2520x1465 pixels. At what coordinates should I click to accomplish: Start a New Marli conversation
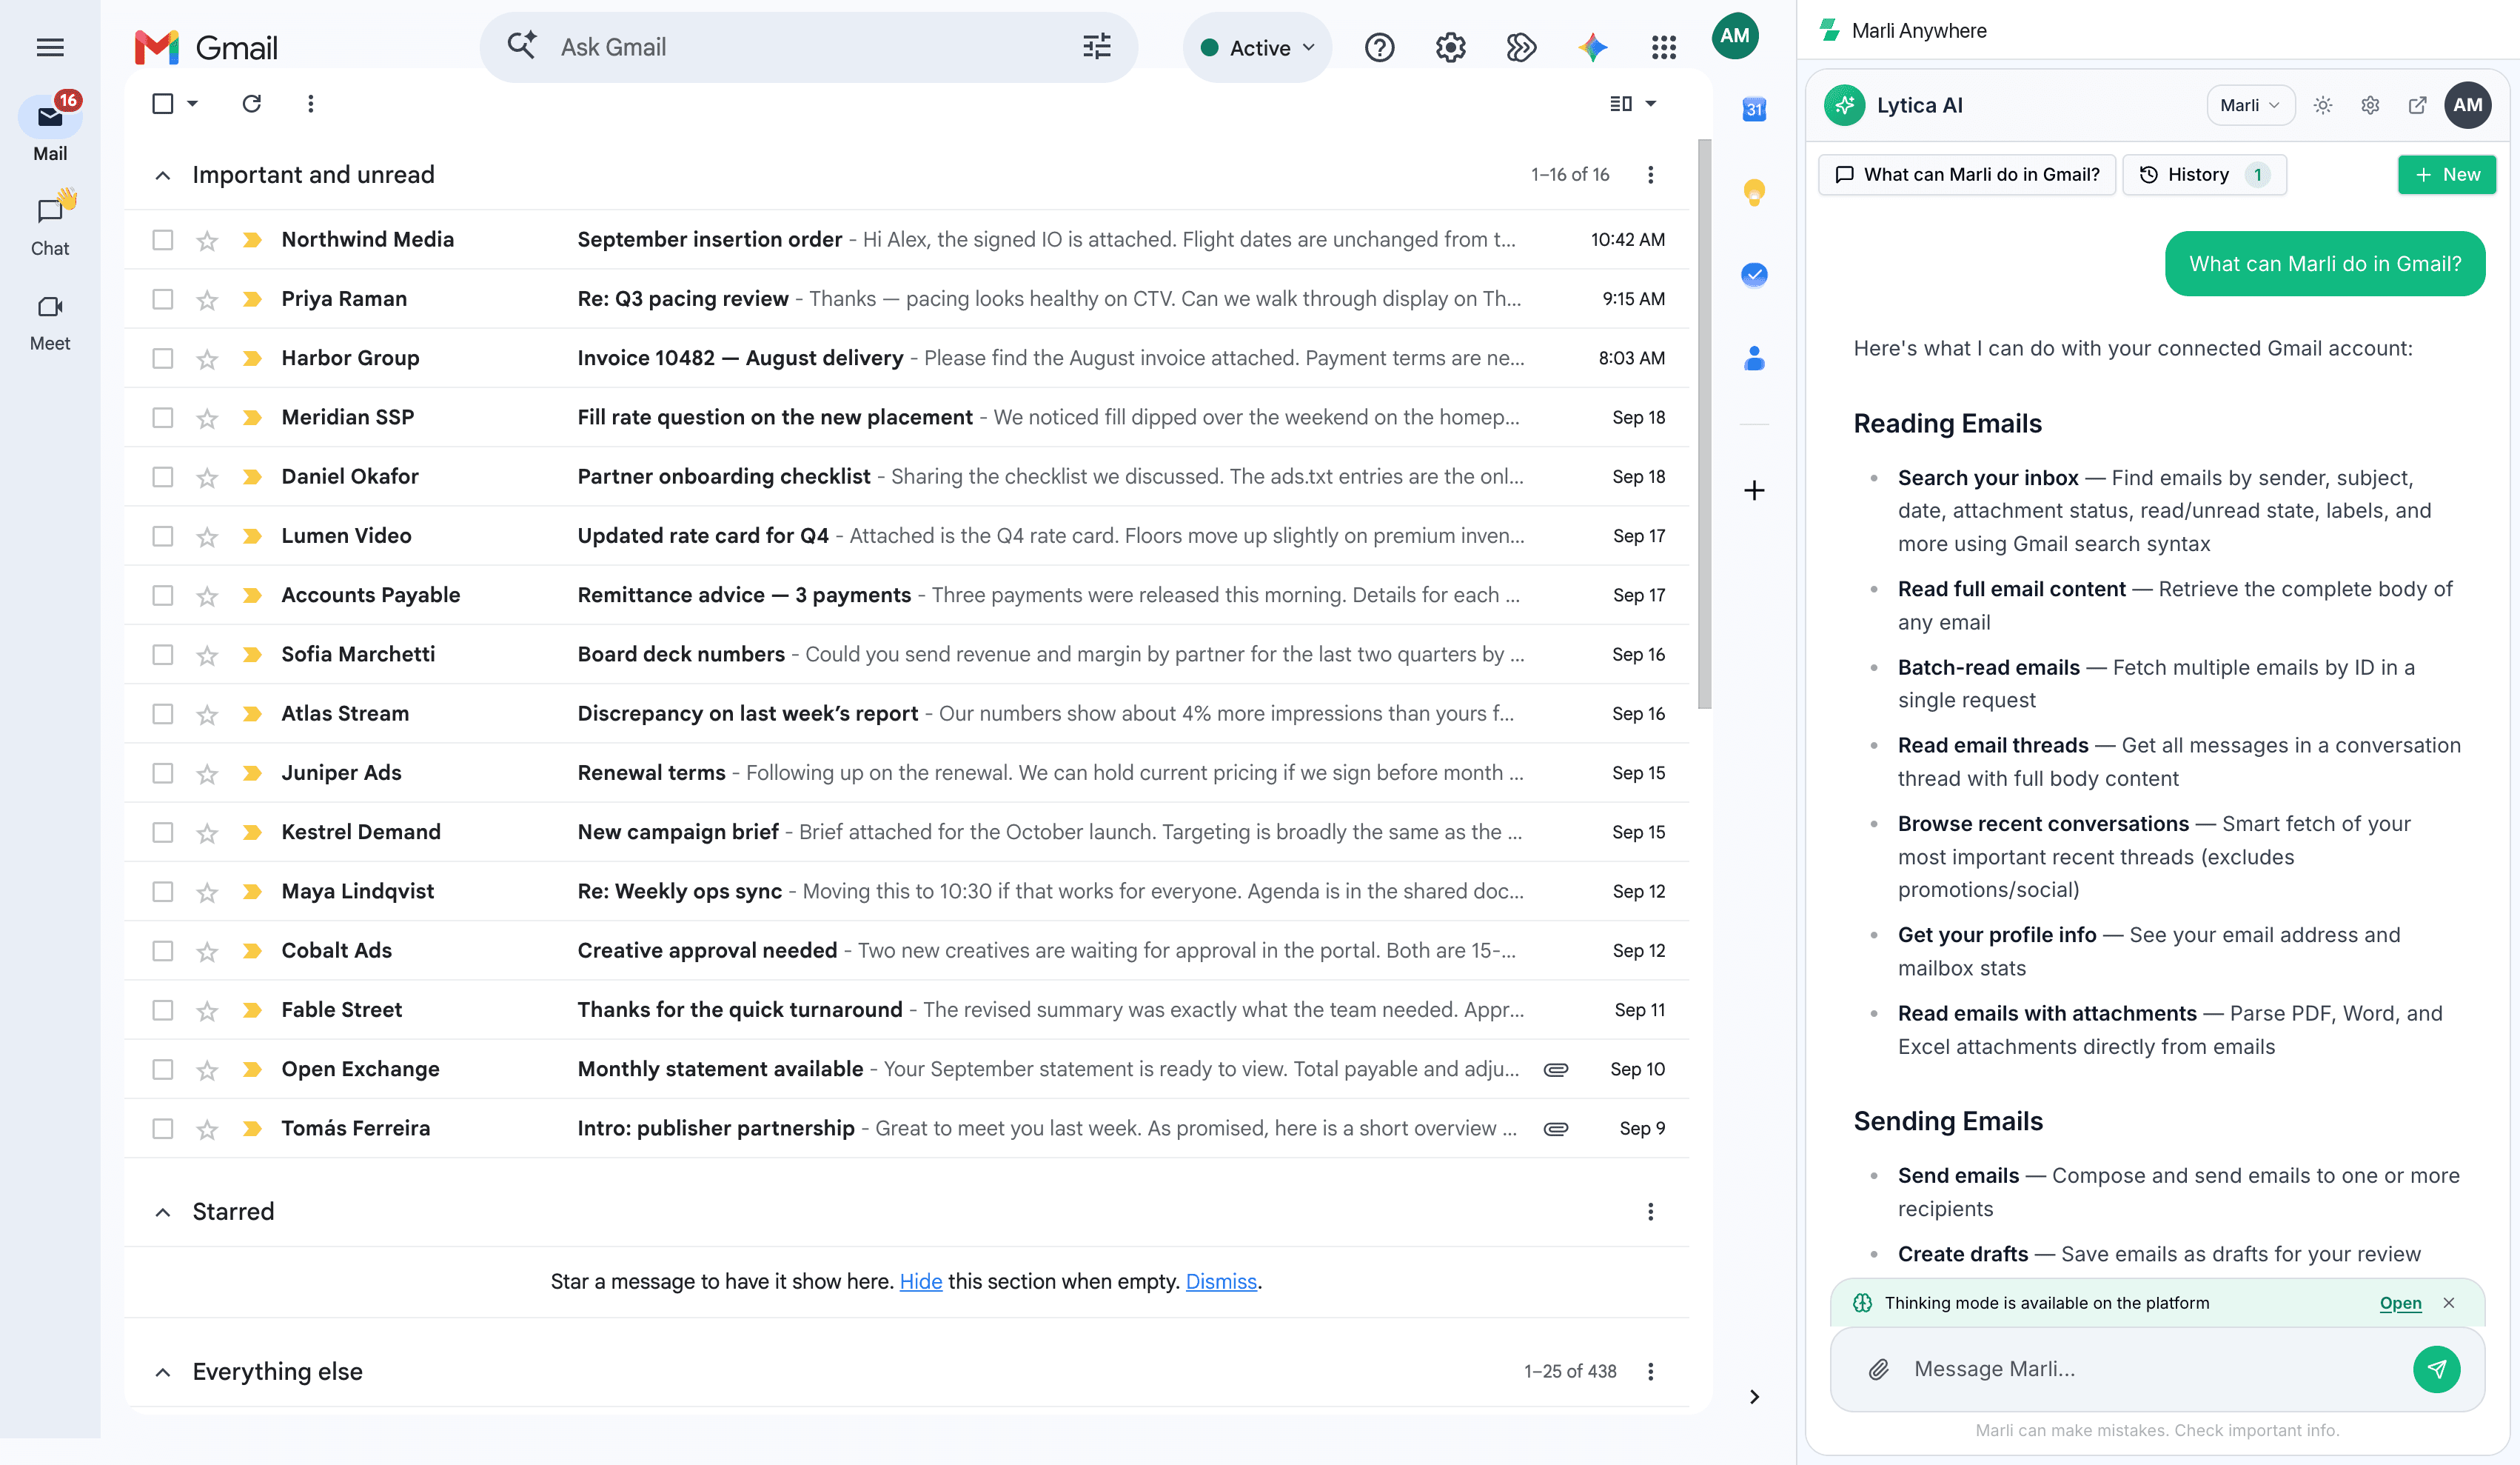(x=2447, y=174)
